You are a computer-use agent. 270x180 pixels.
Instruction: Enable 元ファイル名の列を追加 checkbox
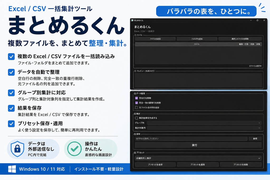[137, 108]
